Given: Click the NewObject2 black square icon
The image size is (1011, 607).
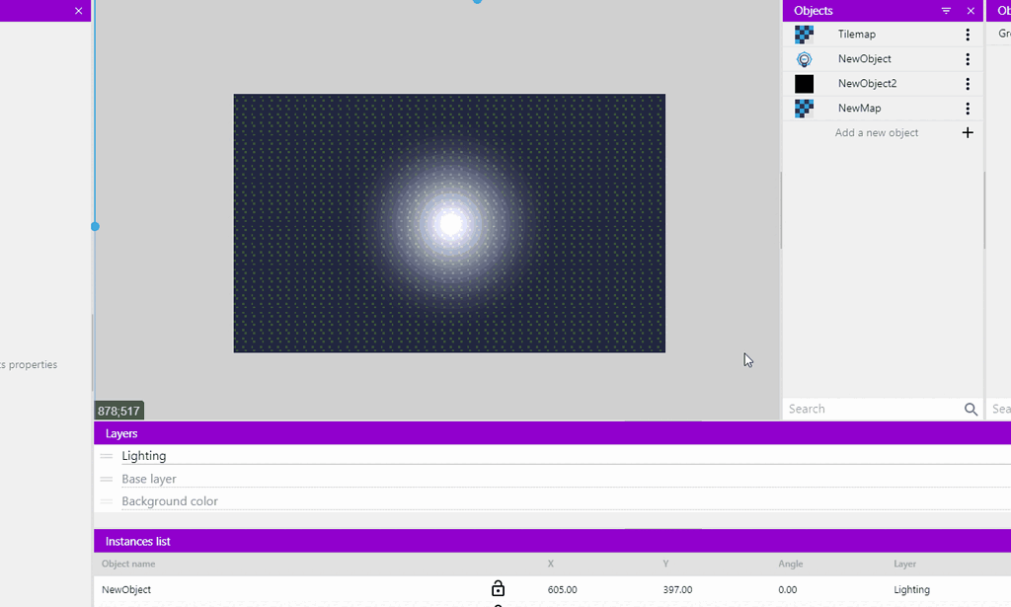Looking at the screenshot, I should point(804,83).
